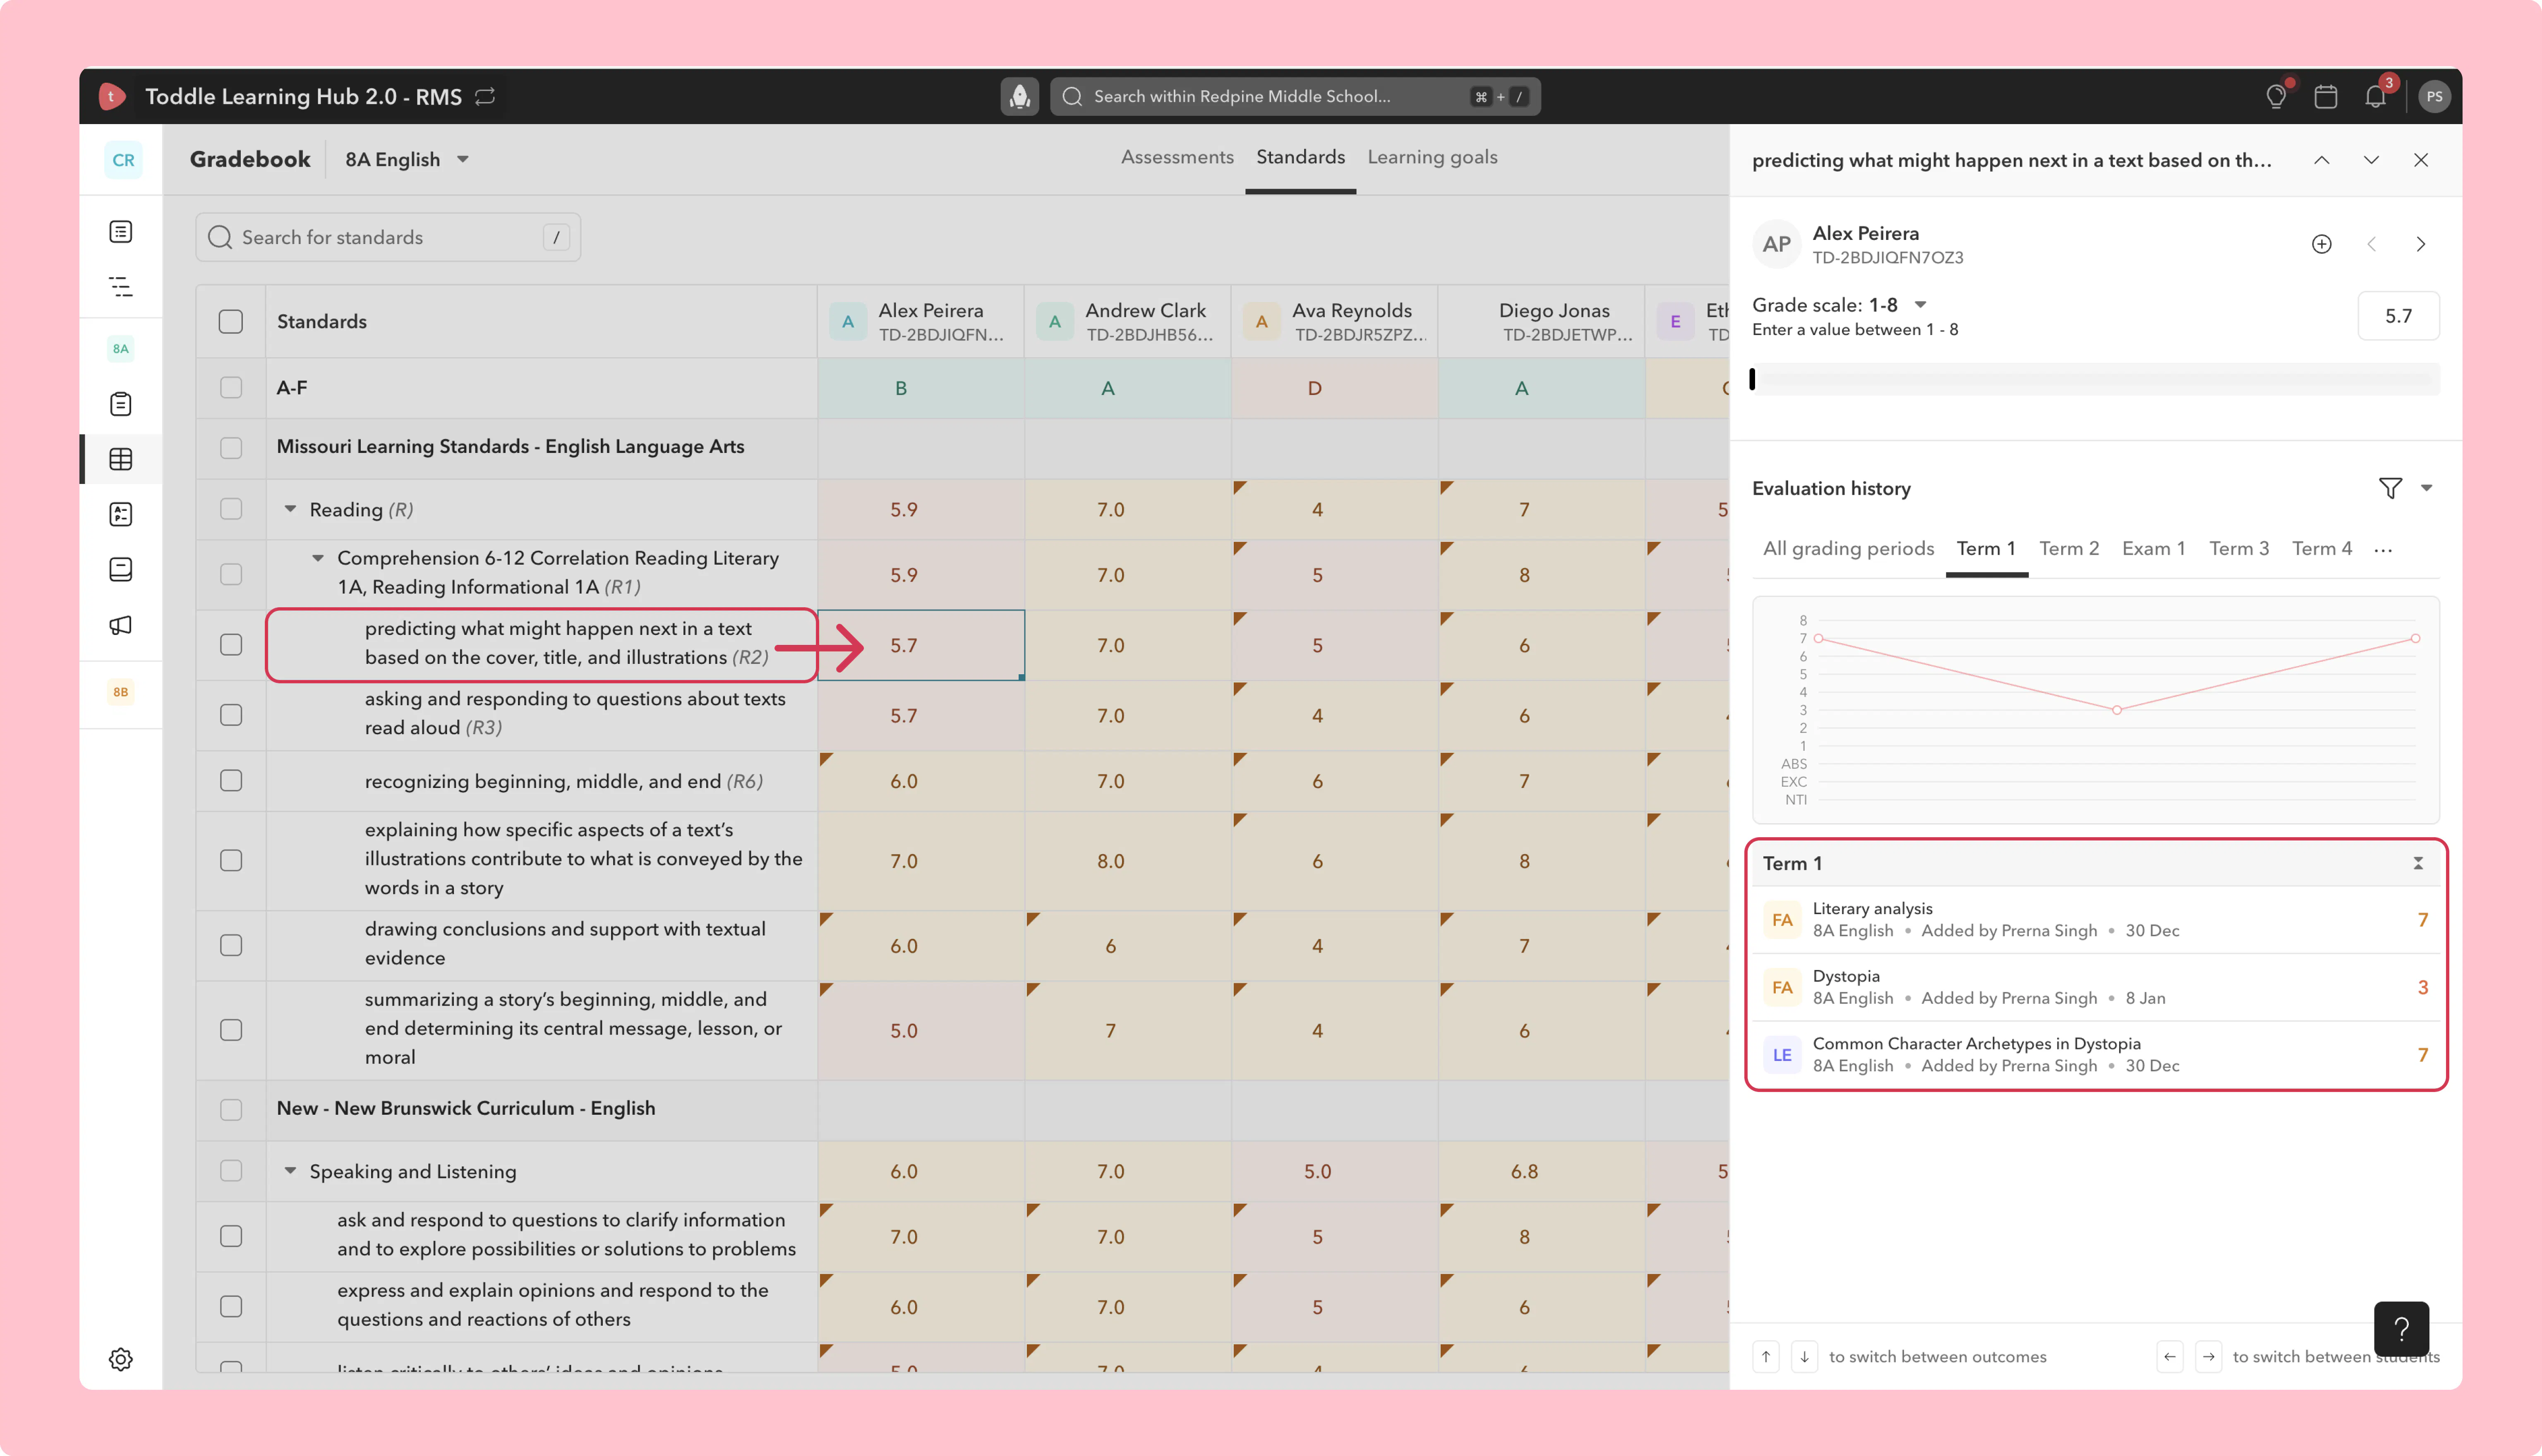Open the clipboard icon in sidebar
2542x1456 pixels.
(x=121, y=404)
